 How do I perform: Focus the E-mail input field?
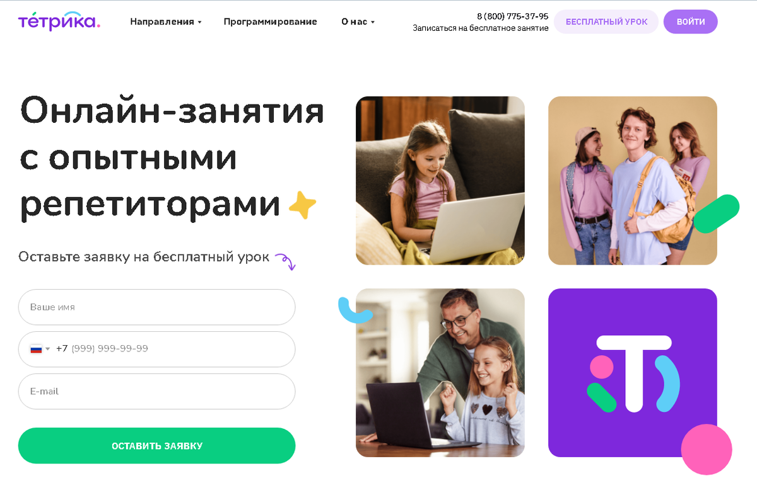(157, 392)
